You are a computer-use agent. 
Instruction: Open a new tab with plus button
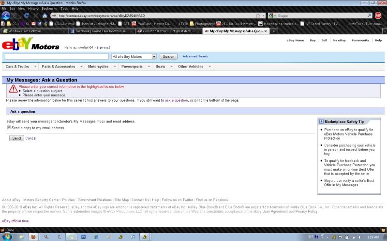[273, 31]
